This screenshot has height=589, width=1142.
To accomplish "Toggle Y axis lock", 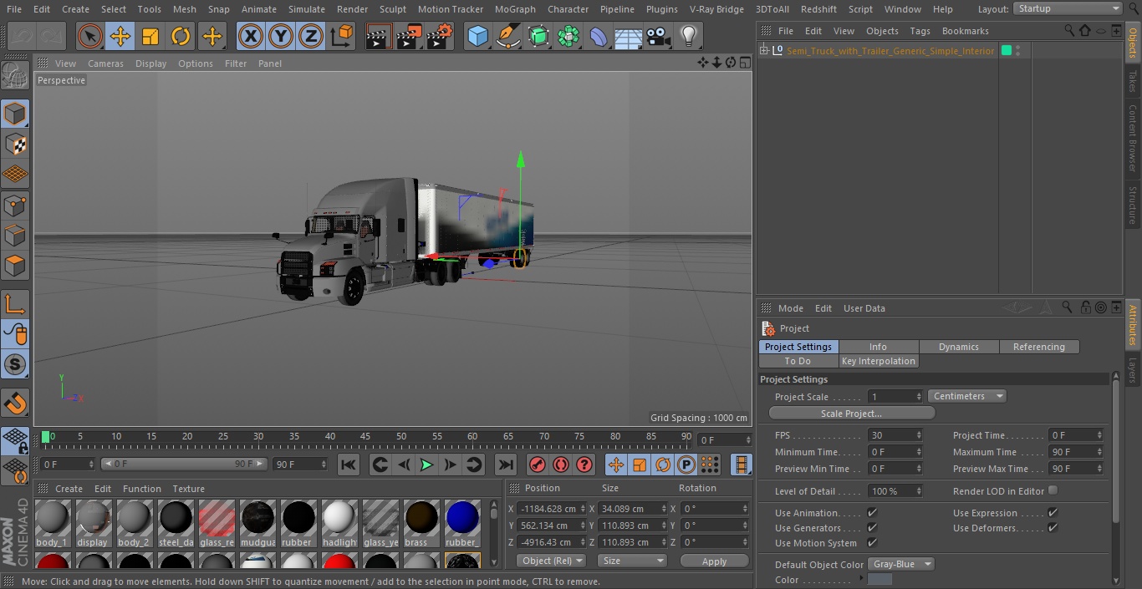I will coord(281,36).
